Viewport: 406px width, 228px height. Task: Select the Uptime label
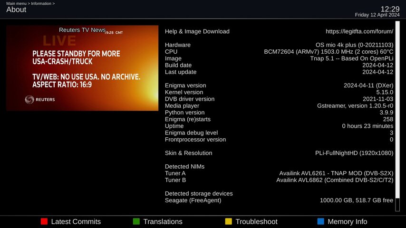click(174, 126)
